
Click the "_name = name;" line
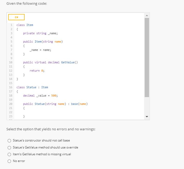pos(40,50)
